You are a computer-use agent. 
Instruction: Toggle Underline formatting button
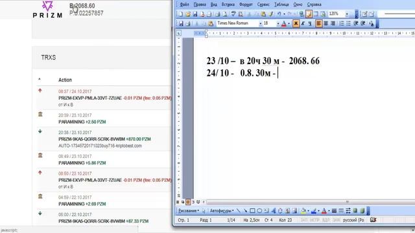(310, 23)
